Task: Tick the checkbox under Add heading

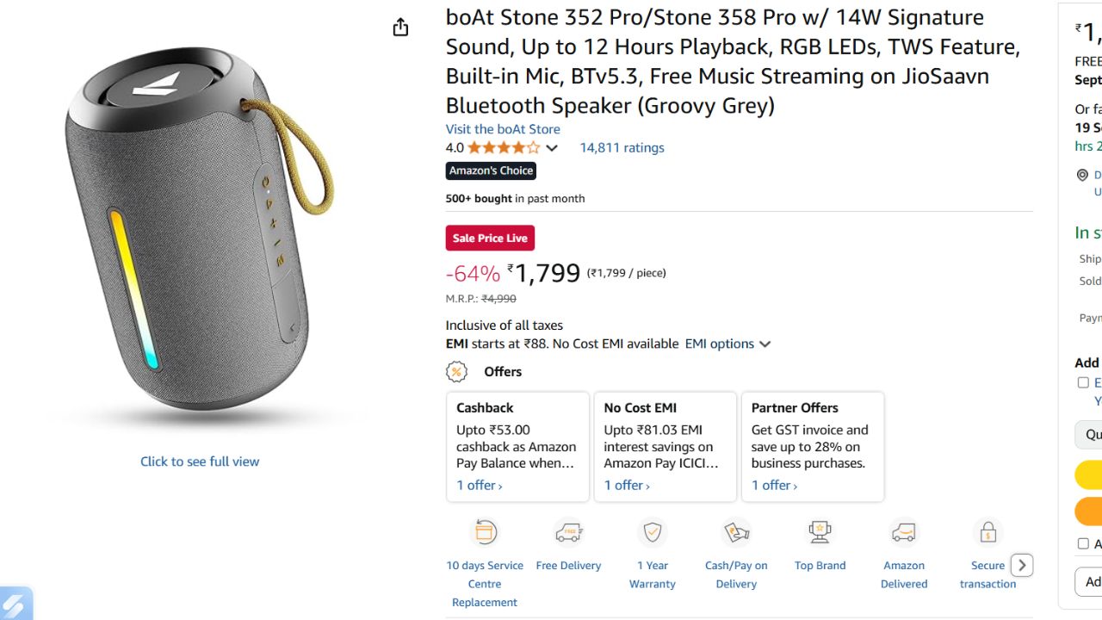Action: point(1083,382)
